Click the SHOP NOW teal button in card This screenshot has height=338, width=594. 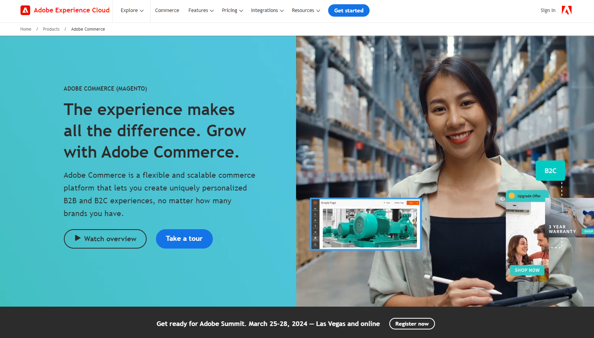tap(527, 270)
